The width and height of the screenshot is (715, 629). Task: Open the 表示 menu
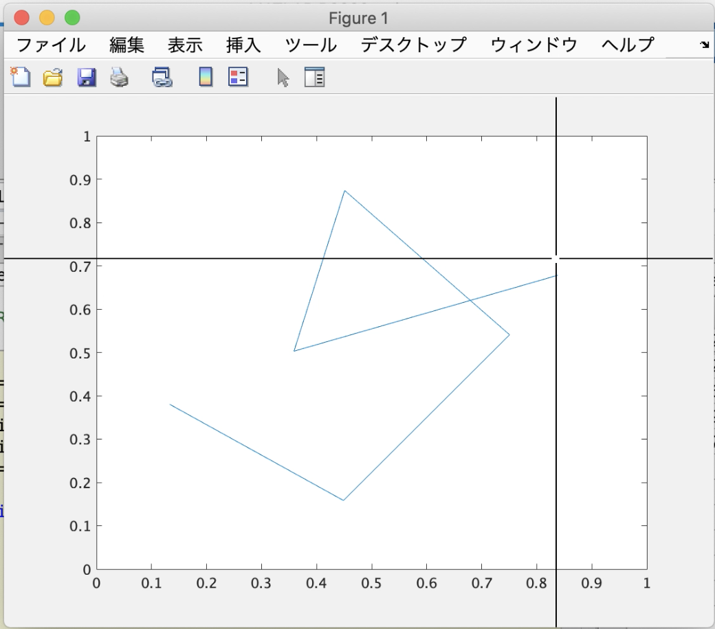click(184, 44)
